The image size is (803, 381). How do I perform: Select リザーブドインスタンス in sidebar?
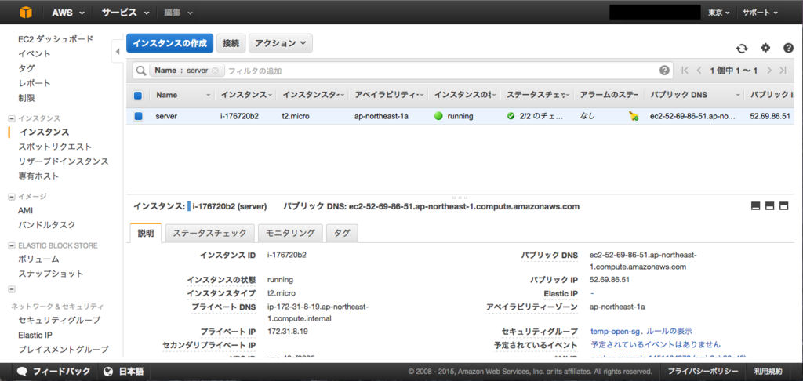coord(63,161)
